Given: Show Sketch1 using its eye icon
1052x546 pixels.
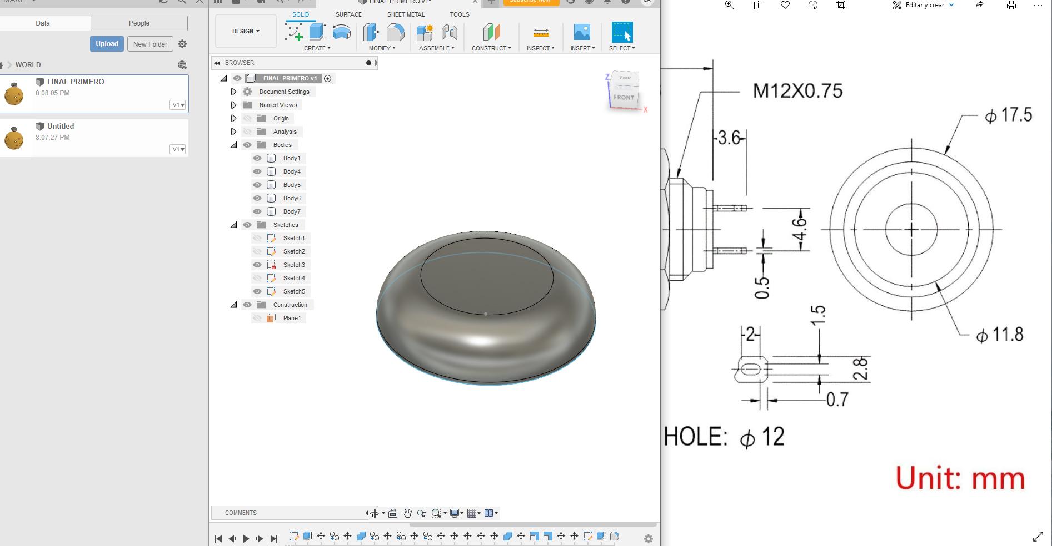Looking at the screenshot, I should (257, 238).
